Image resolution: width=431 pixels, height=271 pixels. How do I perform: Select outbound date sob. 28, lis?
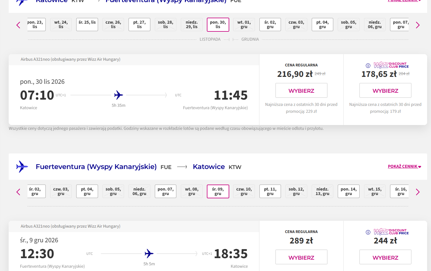pos(166,25)
